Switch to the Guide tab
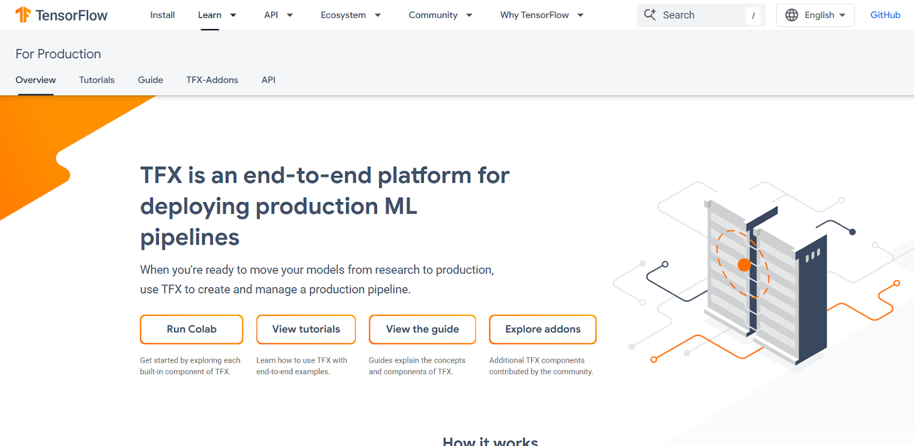Image resolution: width=914 pixels, height=446 pixels. 150,80
